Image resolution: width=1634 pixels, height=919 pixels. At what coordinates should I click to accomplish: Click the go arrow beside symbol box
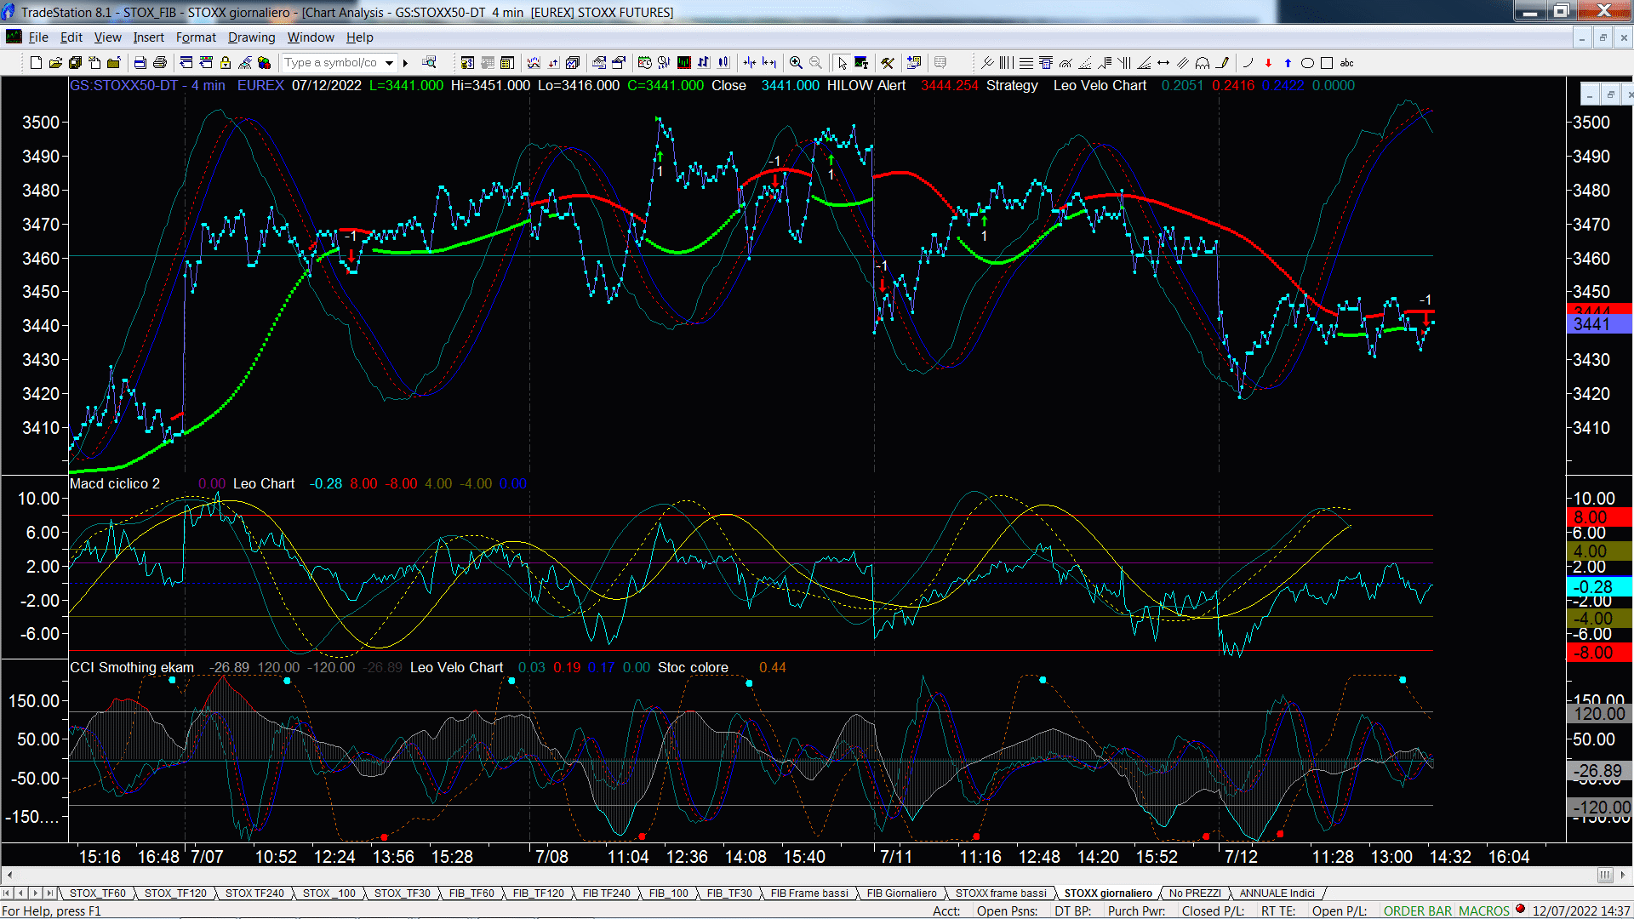pyautogui.click(x=406, y=63)
